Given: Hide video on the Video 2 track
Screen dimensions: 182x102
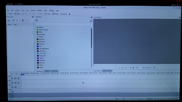Looking at the screenshot, I should point(15,83).
